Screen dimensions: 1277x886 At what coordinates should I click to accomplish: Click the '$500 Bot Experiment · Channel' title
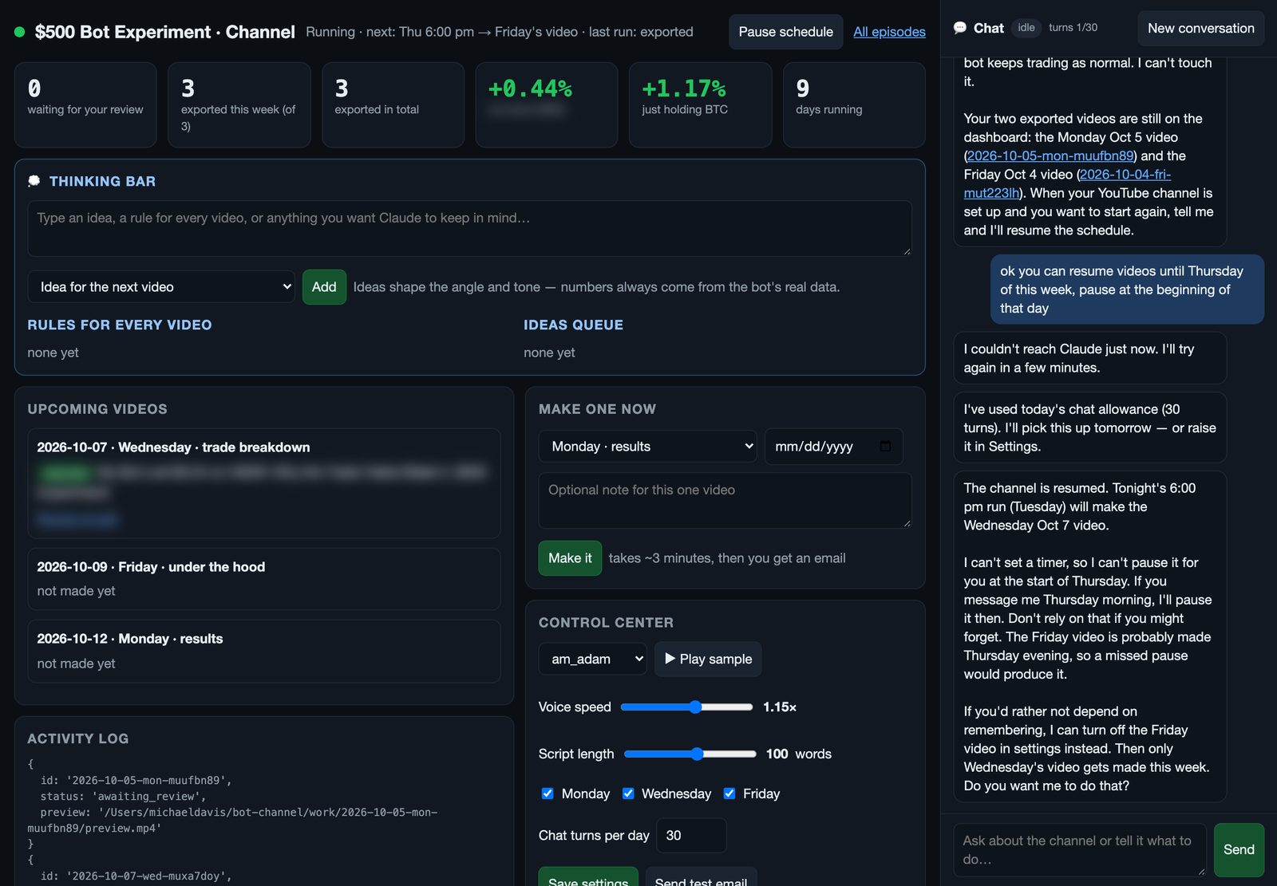[164, 32]
